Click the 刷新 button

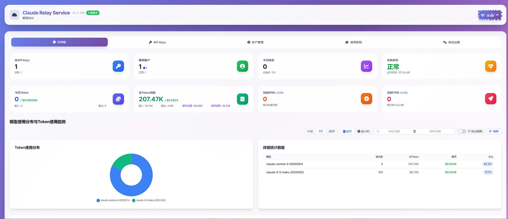pos(494,131)
